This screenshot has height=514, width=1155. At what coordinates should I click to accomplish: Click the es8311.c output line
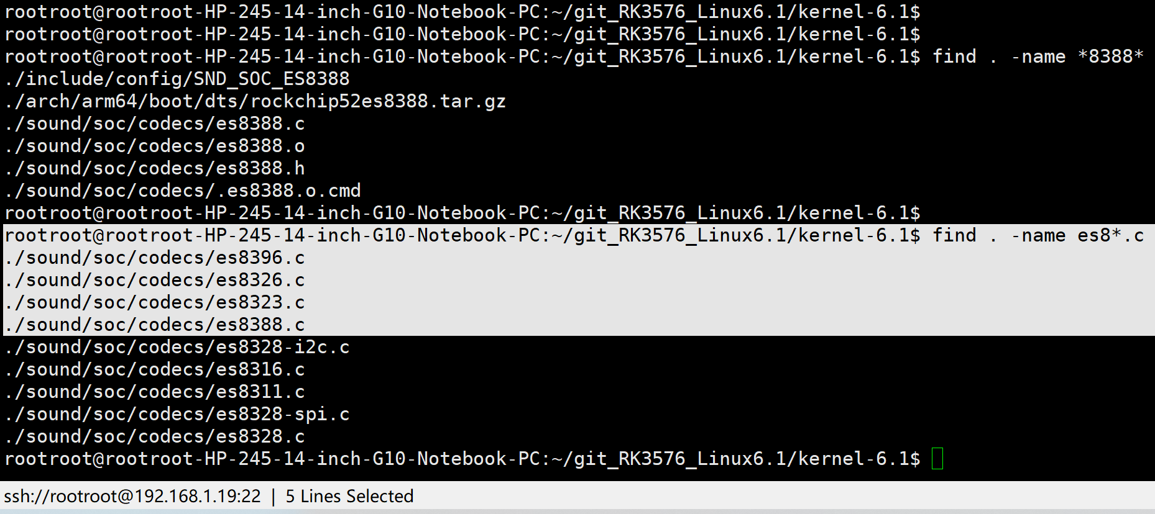pos(155,392)
